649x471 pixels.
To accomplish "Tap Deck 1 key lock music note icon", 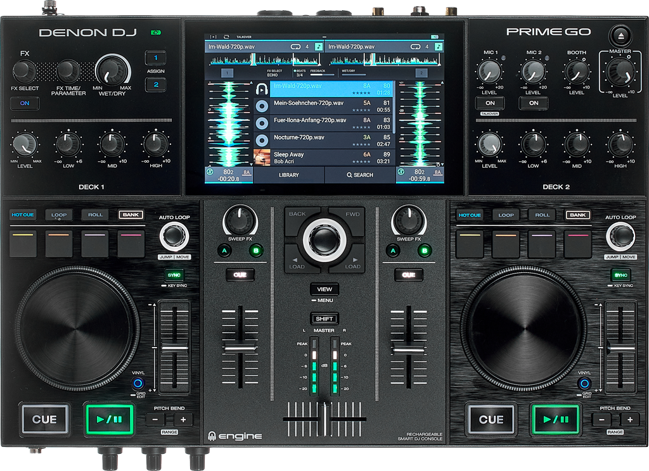I will click(318, 46).
